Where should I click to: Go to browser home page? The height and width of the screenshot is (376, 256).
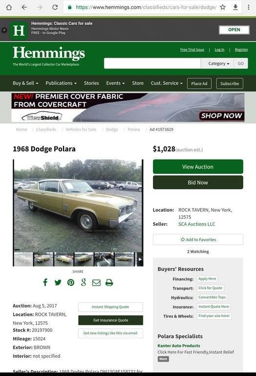click(9, 7)
